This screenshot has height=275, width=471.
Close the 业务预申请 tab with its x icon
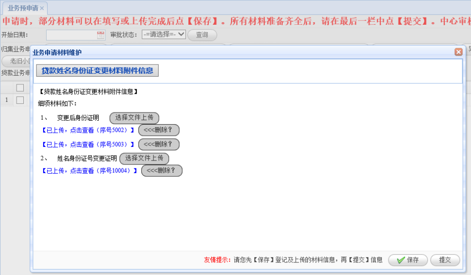coord(42,9)
